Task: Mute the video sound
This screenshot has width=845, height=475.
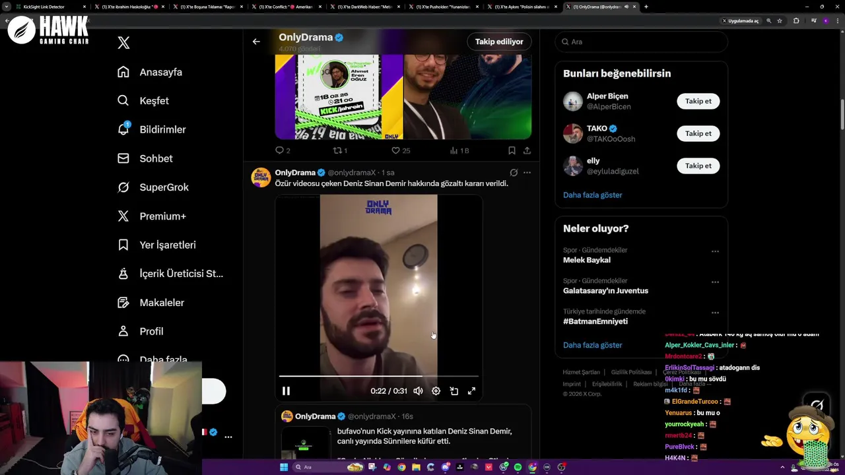Action: [x=418, y=391]
